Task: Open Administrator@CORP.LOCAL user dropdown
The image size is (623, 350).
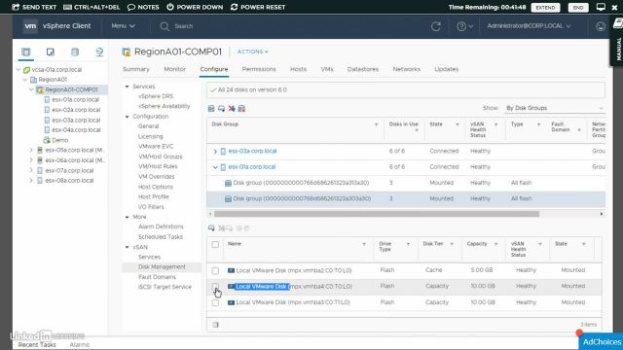Action: tap(529, 26)
